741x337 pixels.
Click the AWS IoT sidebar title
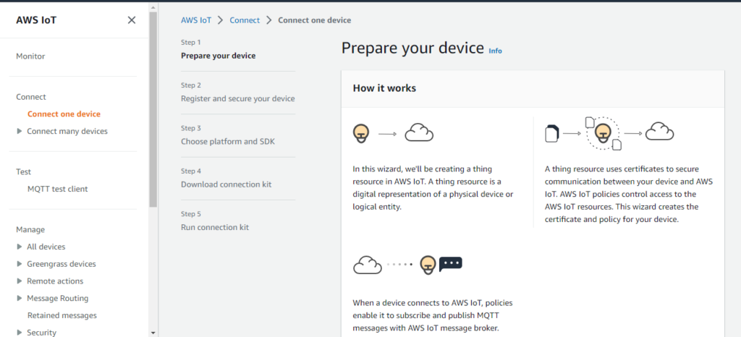click(36, 20)
